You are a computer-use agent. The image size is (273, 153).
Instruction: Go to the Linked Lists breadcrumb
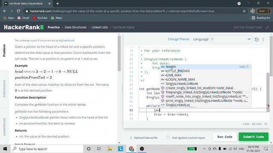(x=99, y=27)
